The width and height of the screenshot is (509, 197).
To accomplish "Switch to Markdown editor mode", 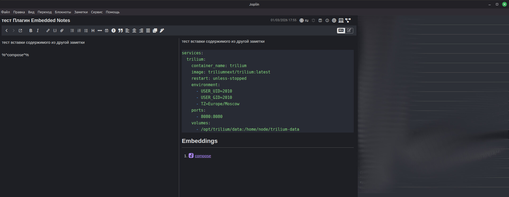I will (x=341, y=30).
